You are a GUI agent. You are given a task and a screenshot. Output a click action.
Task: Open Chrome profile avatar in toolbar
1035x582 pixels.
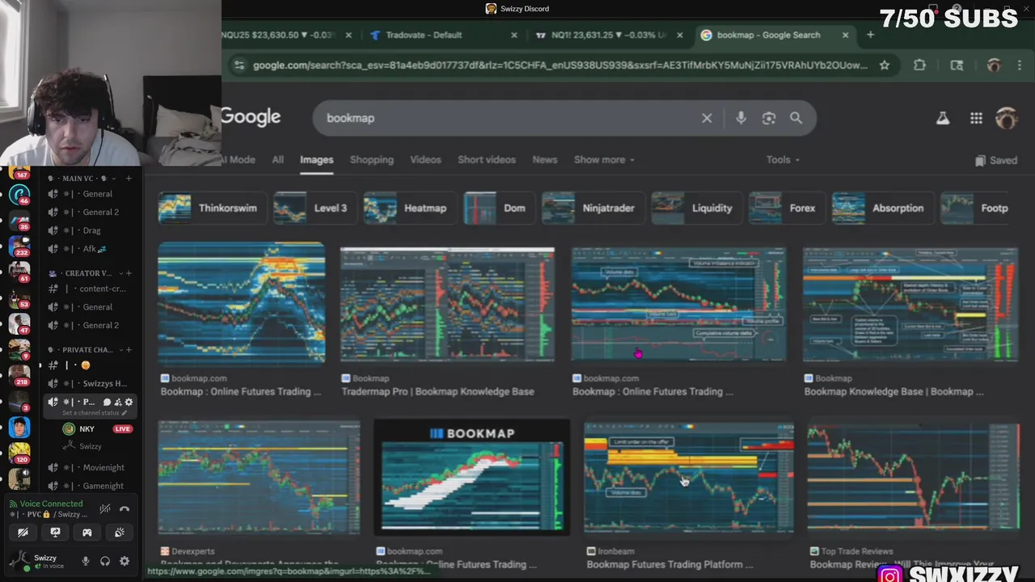(x=994, y=65)
